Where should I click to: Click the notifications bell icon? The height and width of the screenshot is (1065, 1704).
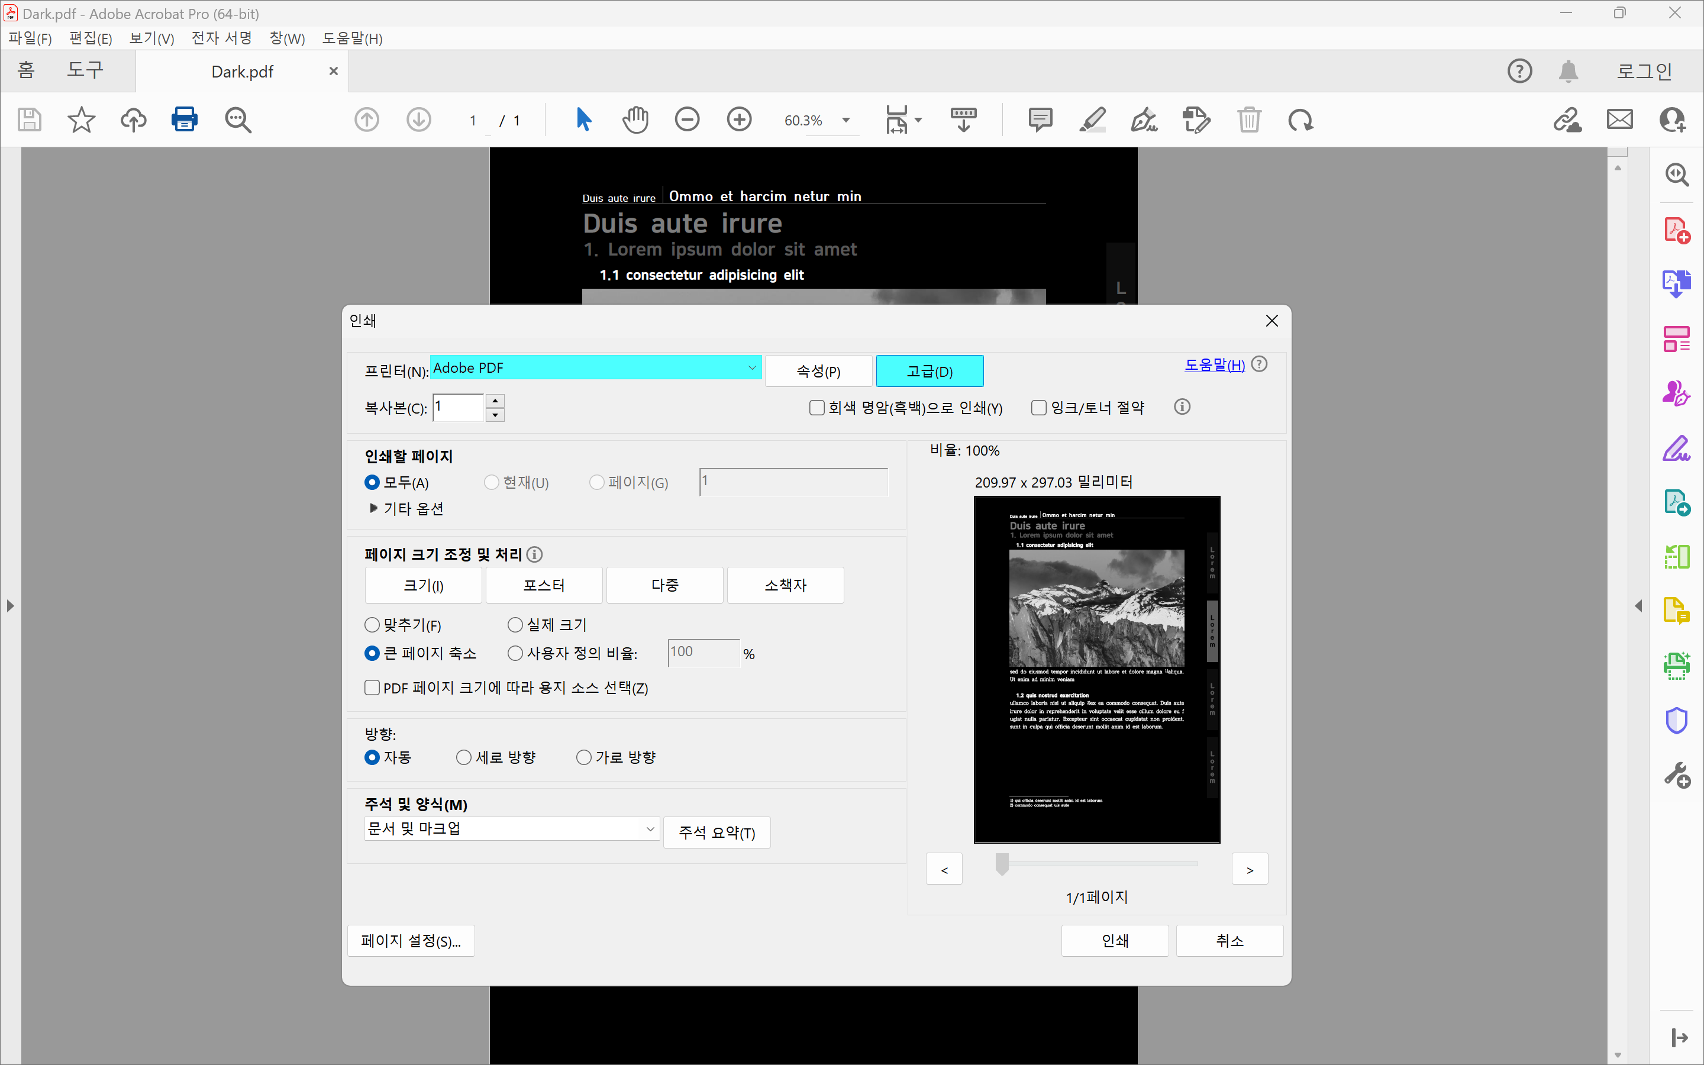tap(1568, 71)
